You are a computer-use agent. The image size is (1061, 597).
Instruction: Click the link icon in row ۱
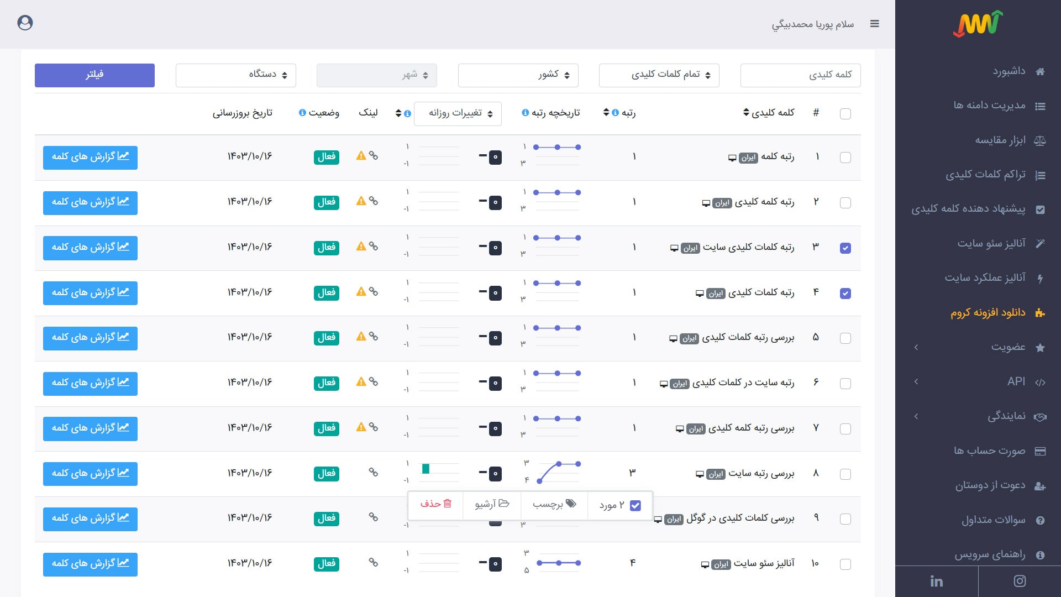coord(374,156)
